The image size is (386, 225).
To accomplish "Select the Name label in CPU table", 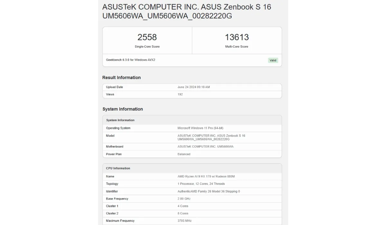I will pos(110,176).
